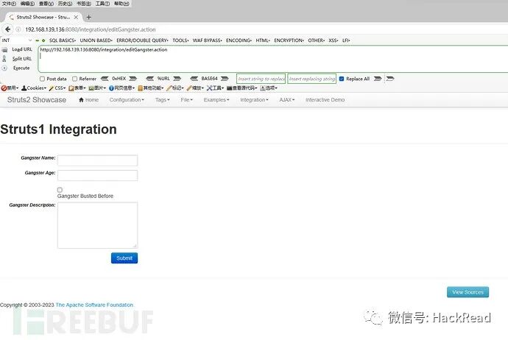
Task: Open the 书签 (Bookmarks) browser menu
Action: (84, 4)
